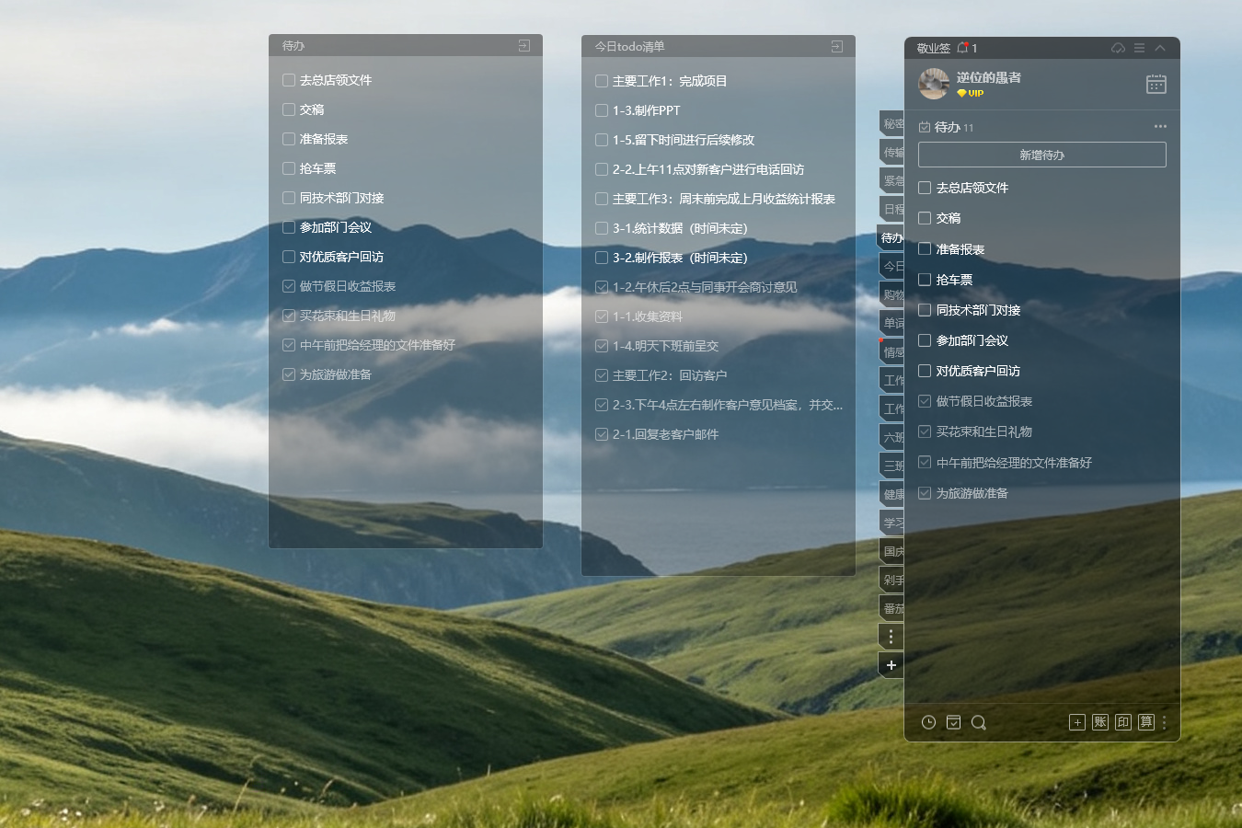Viewport: 1242px width, 828px height.
Task: Open the calendar icon beside the username
Action: pos(1156,84)
